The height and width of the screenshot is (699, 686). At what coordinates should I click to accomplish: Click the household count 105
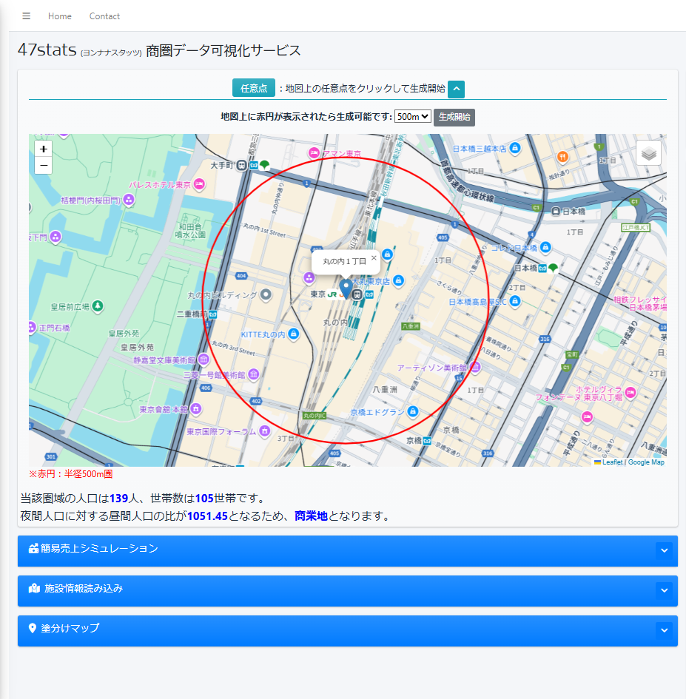click(x=204, y=498)
